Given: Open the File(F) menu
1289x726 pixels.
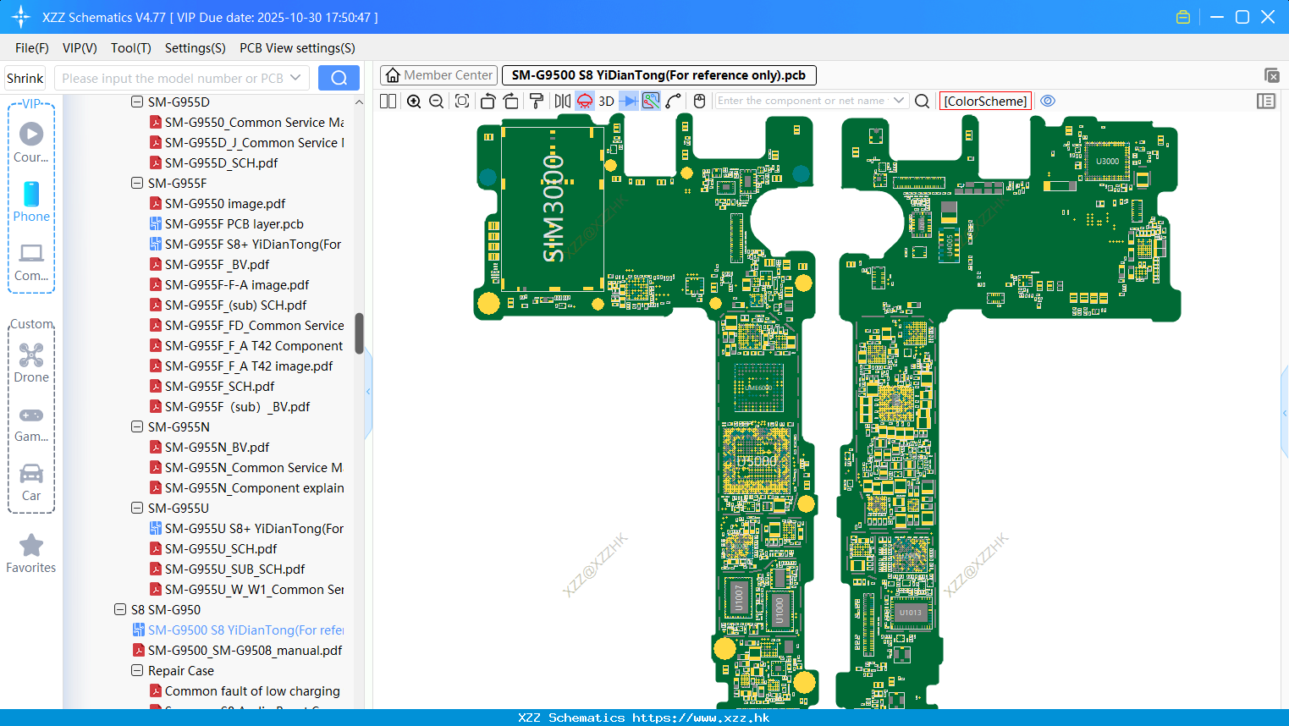Looking at the screenshot, I should (32, 48).
